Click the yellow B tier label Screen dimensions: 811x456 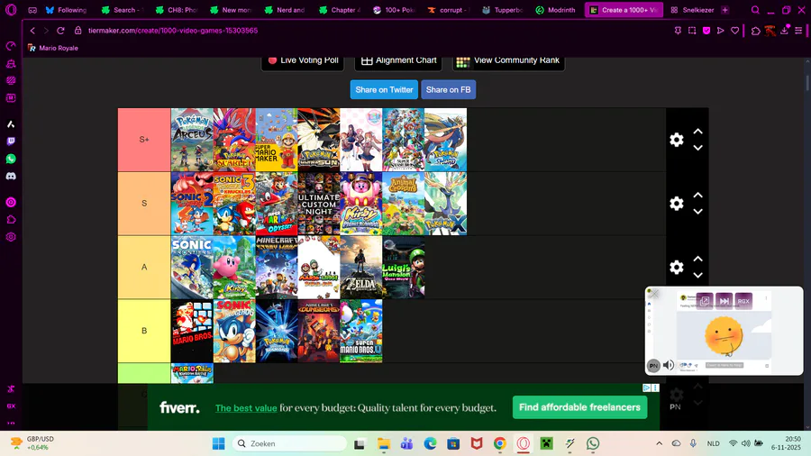[x=144, y=331]
